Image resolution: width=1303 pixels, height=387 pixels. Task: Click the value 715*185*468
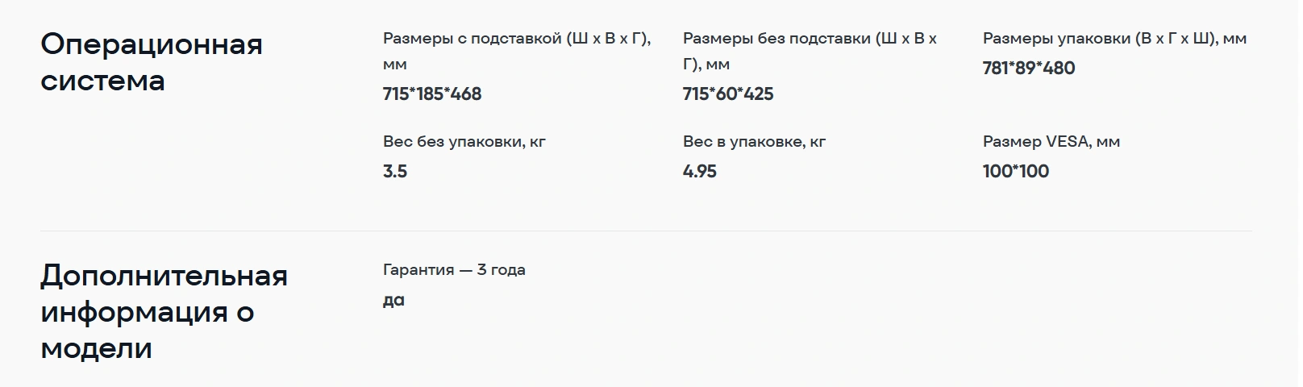(432, 94)
